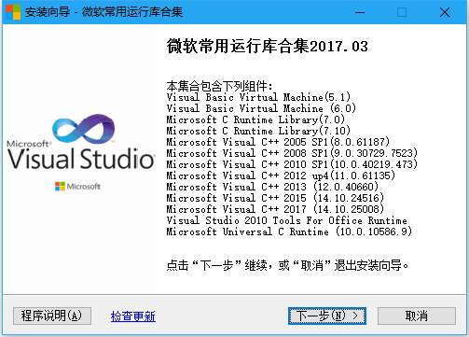Click the heading 微软常用运行库合集2017.03

(x=268, y=46)
